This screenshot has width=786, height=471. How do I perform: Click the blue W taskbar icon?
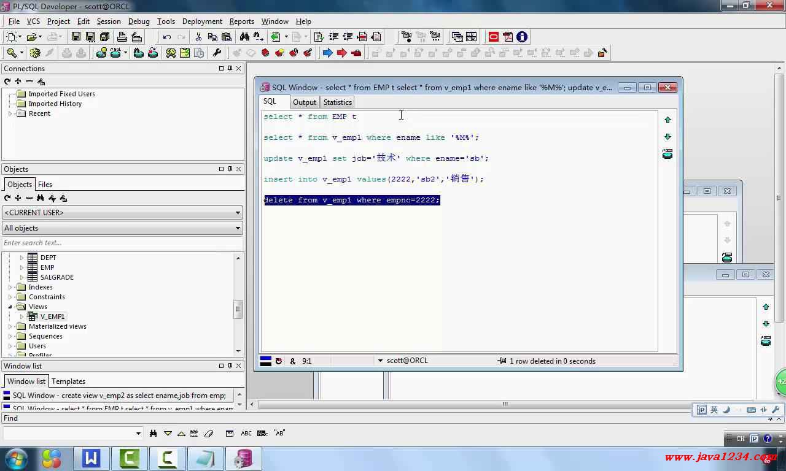click(91, 459)
